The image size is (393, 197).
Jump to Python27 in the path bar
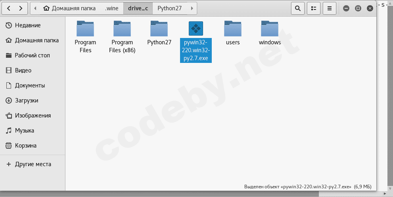169,8
